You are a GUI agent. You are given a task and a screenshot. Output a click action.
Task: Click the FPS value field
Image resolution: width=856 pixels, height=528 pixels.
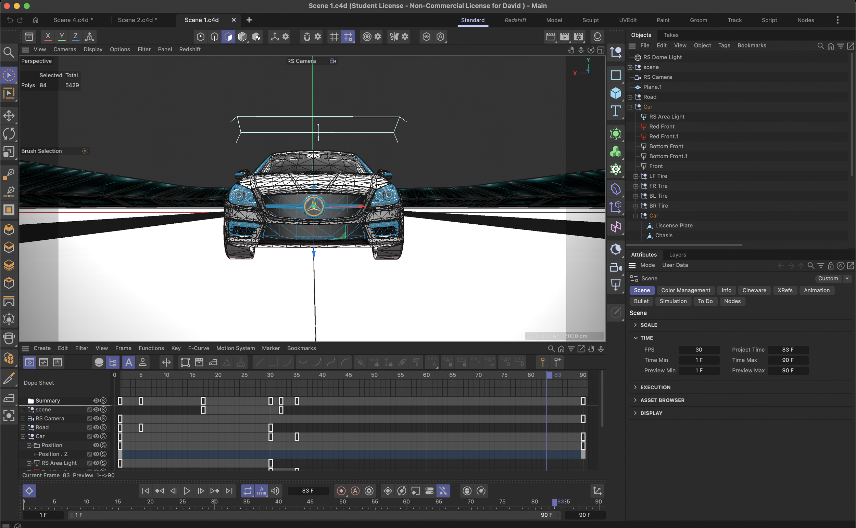click(x=698, y=349)
